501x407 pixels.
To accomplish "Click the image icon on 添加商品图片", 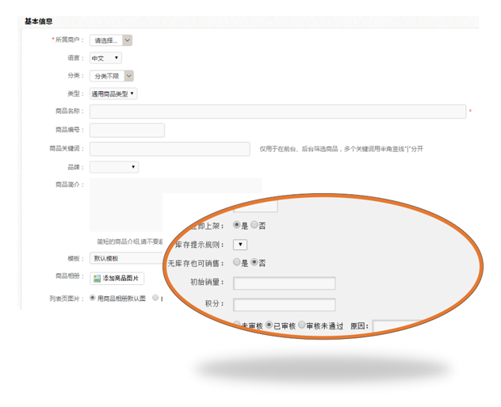I will tap(97, 279).
